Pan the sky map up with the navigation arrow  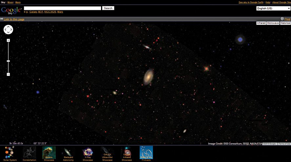tap(8, 27)
